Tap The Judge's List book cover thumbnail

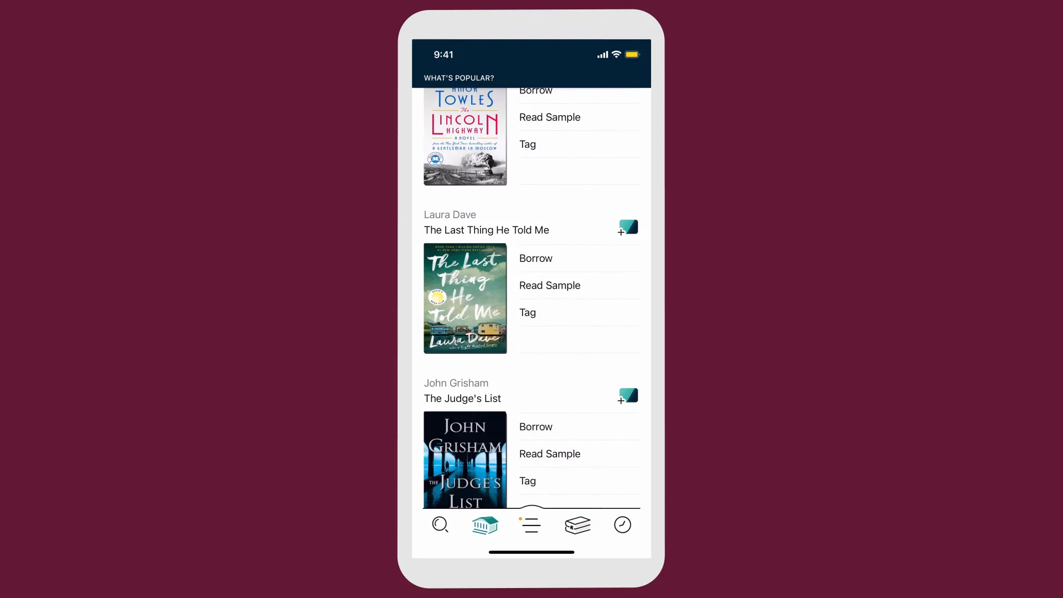coord(465,461)
